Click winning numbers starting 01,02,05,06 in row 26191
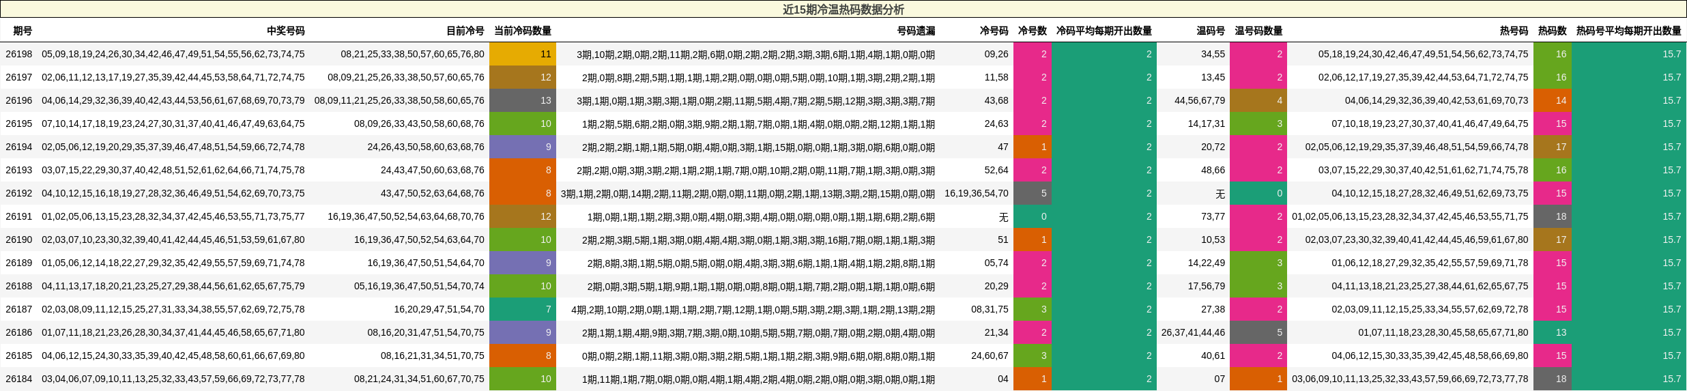This screenshot has height=391, width=1687. click(x=173, y=216)
